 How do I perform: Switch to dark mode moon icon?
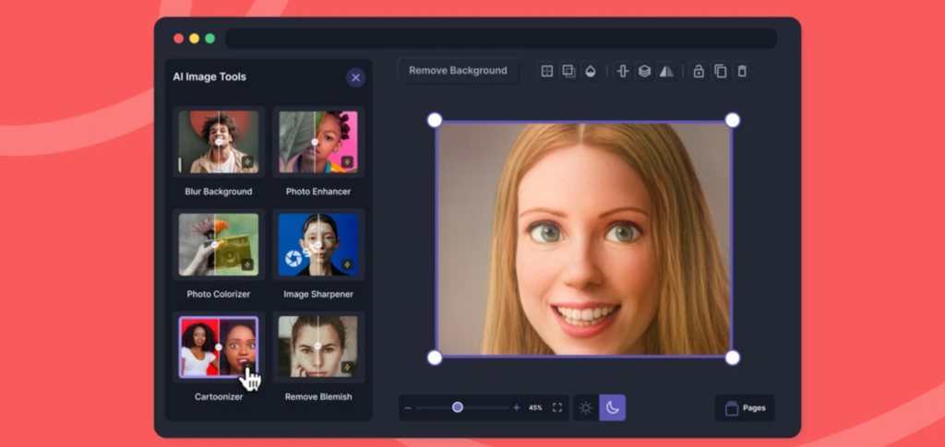click(613, 408)
